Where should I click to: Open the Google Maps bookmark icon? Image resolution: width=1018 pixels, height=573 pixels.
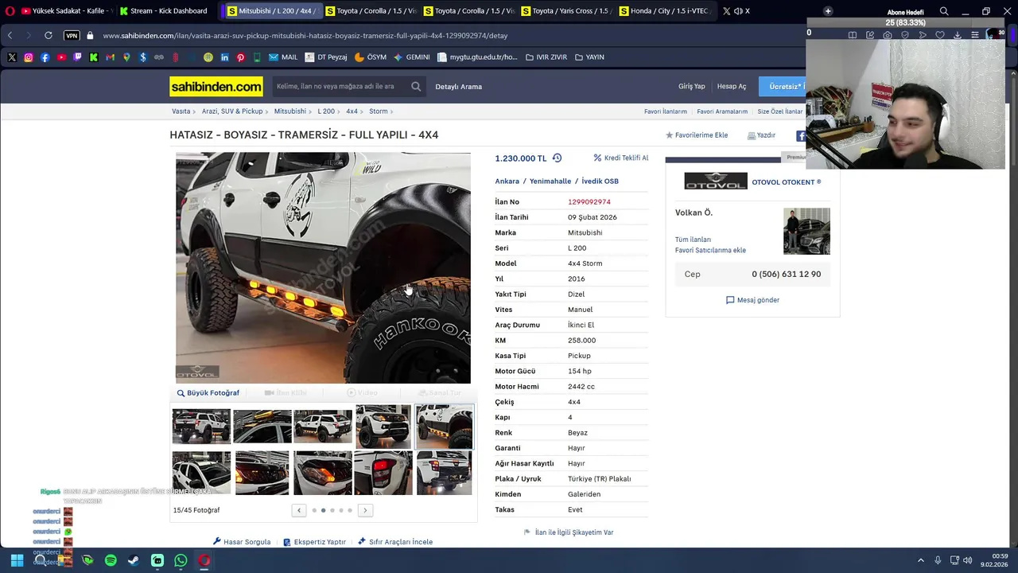click(x=126, y=57)
